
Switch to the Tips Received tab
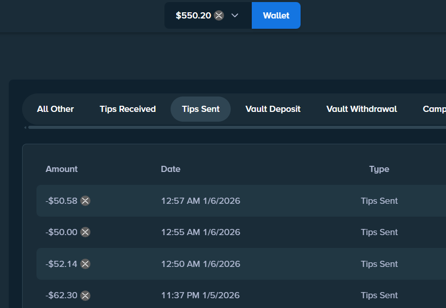(128, 109)
